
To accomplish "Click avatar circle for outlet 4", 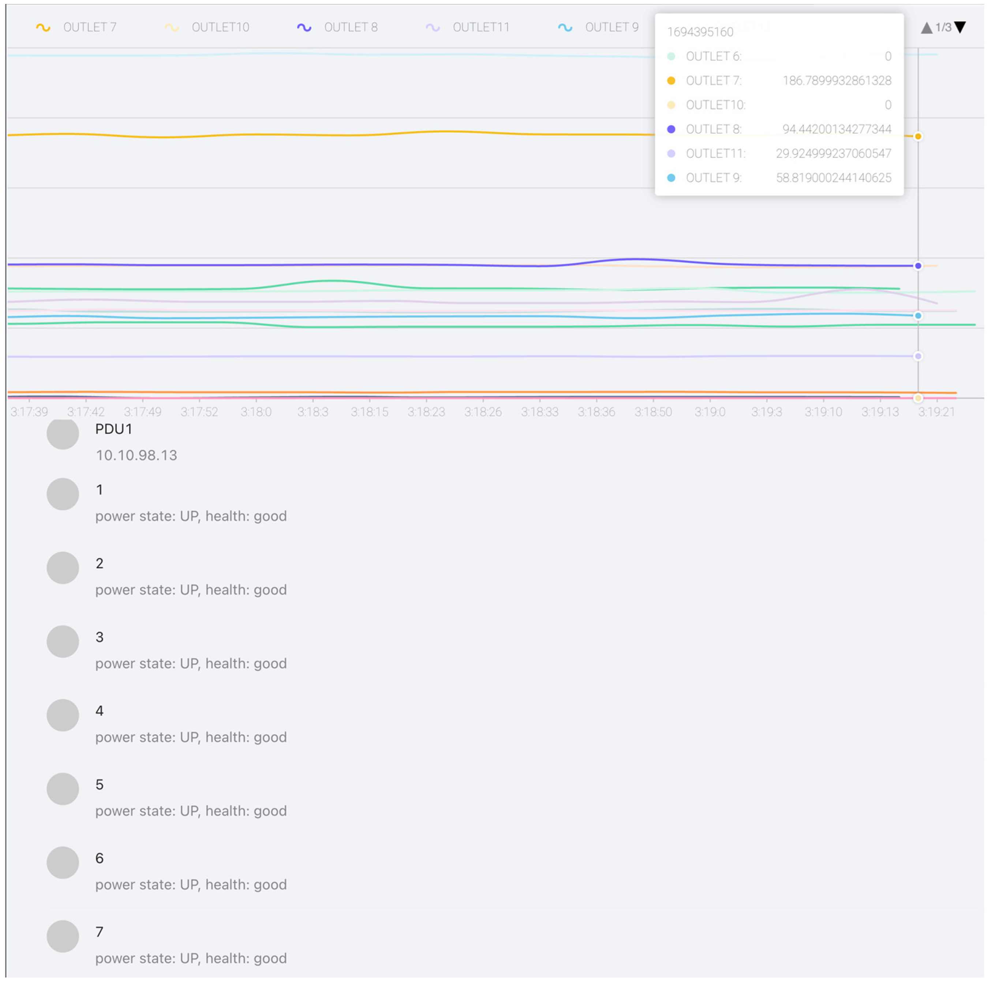I will 63,715.
